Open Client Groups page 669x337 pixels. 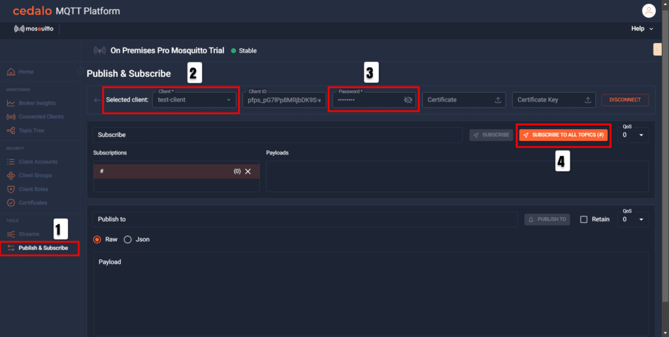[x=35, y=175]
